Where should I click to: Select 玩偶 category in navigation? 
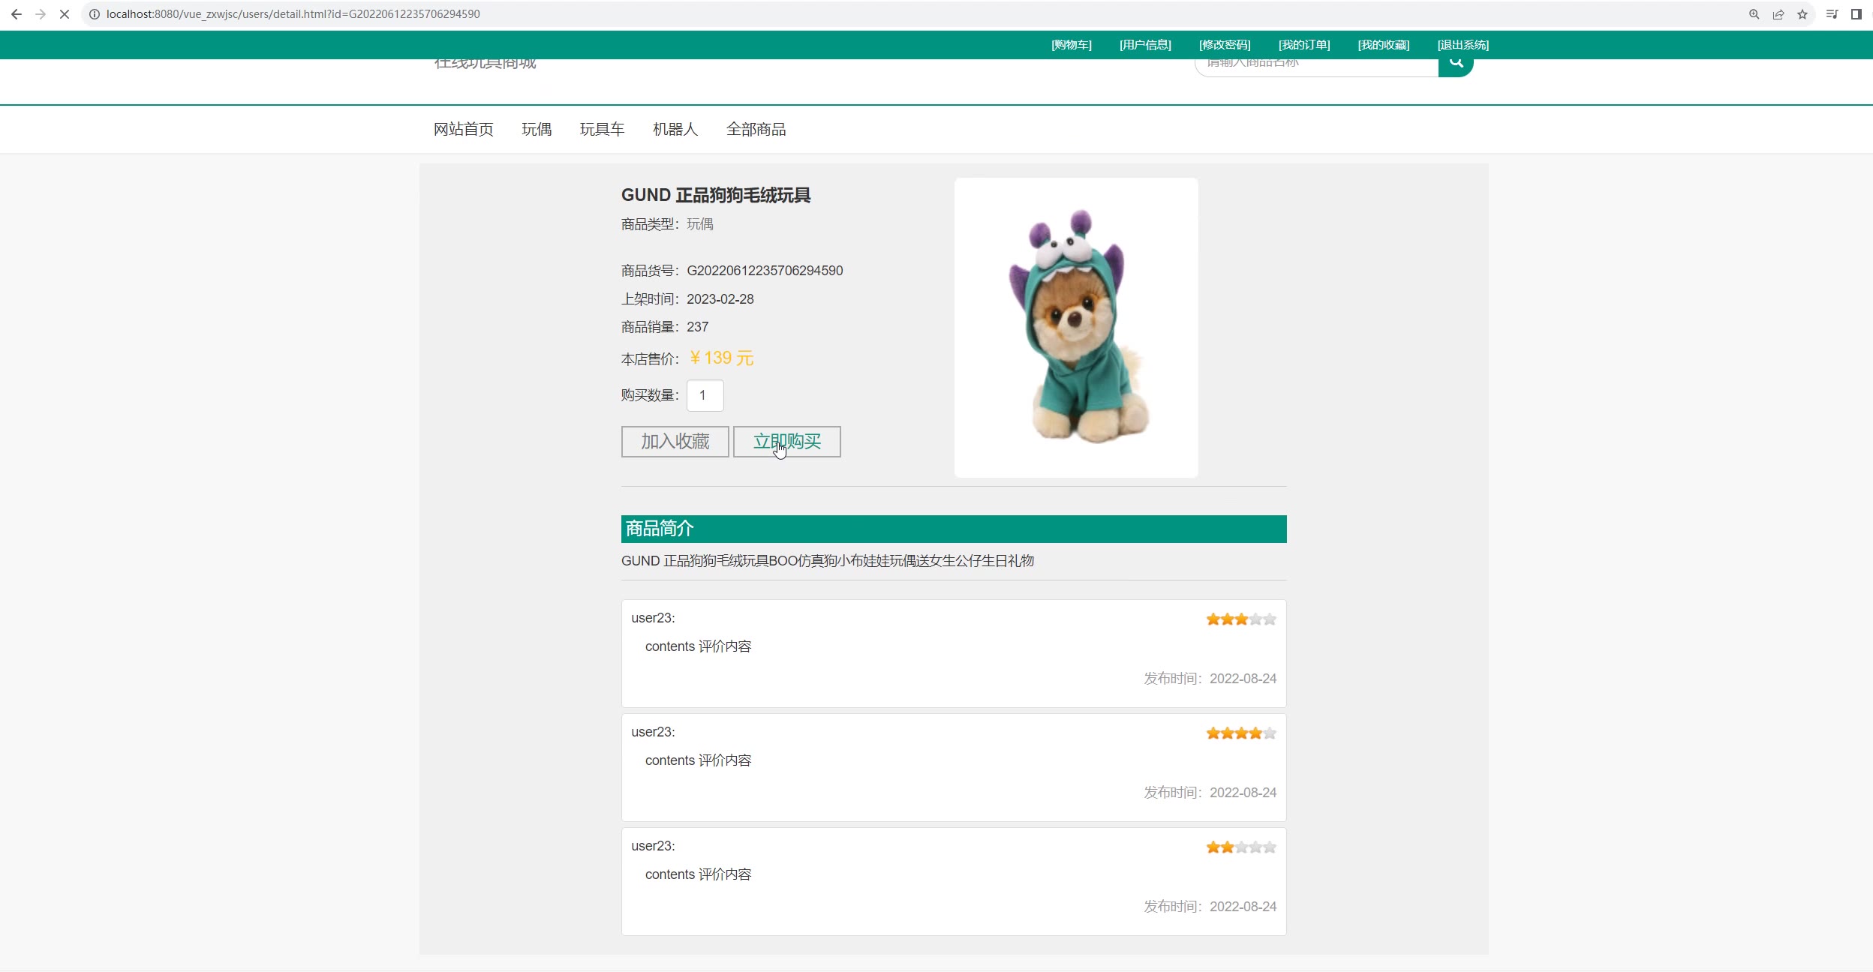pyautogui.click(x=537, y=130)
